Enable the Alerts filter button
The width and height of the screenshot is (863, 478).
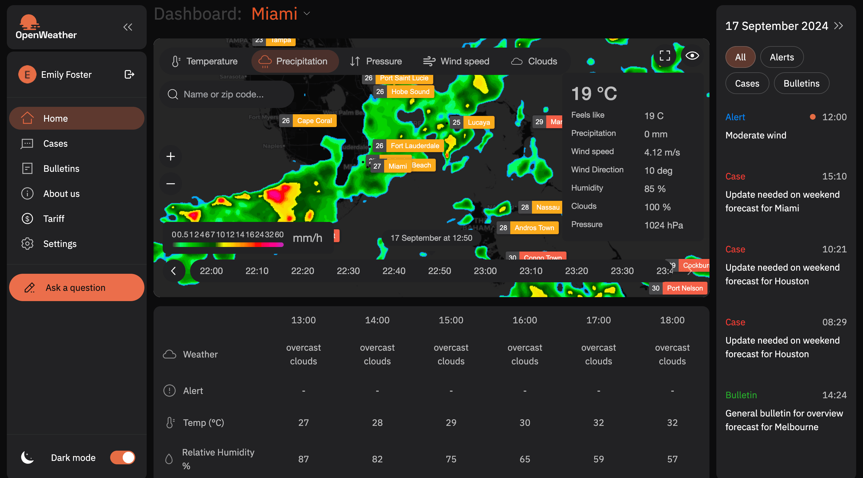click(x=782, y=56)
